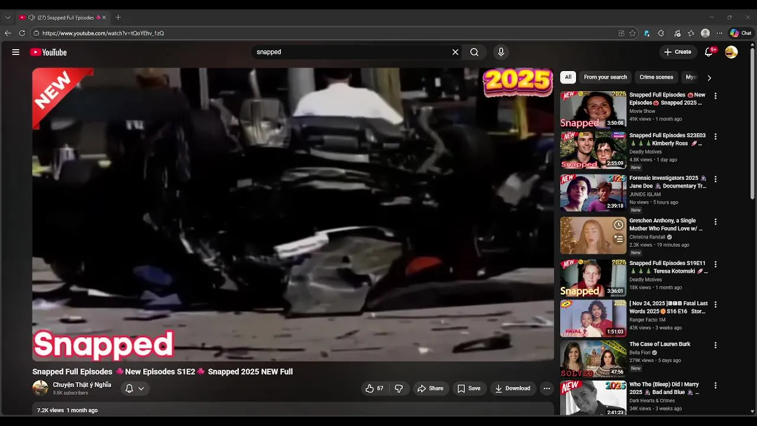Open the Snapped S19E11 Teresa Kotomski title

tap(668, 267)
